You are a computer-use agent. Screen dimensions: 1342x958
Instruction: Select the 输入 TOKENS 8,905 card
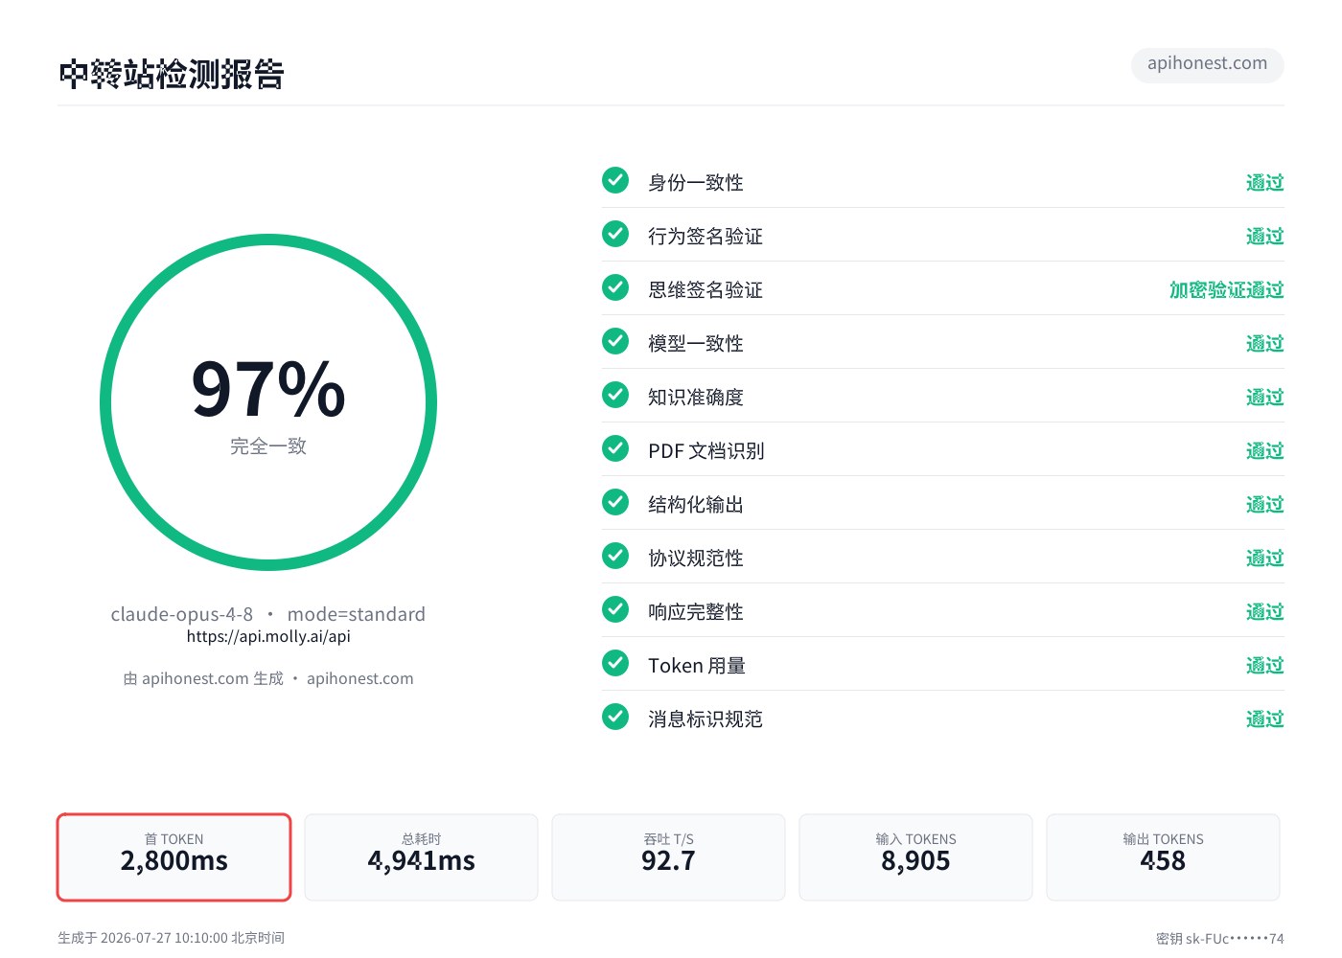pyautogui.click(x=915, y=857)
